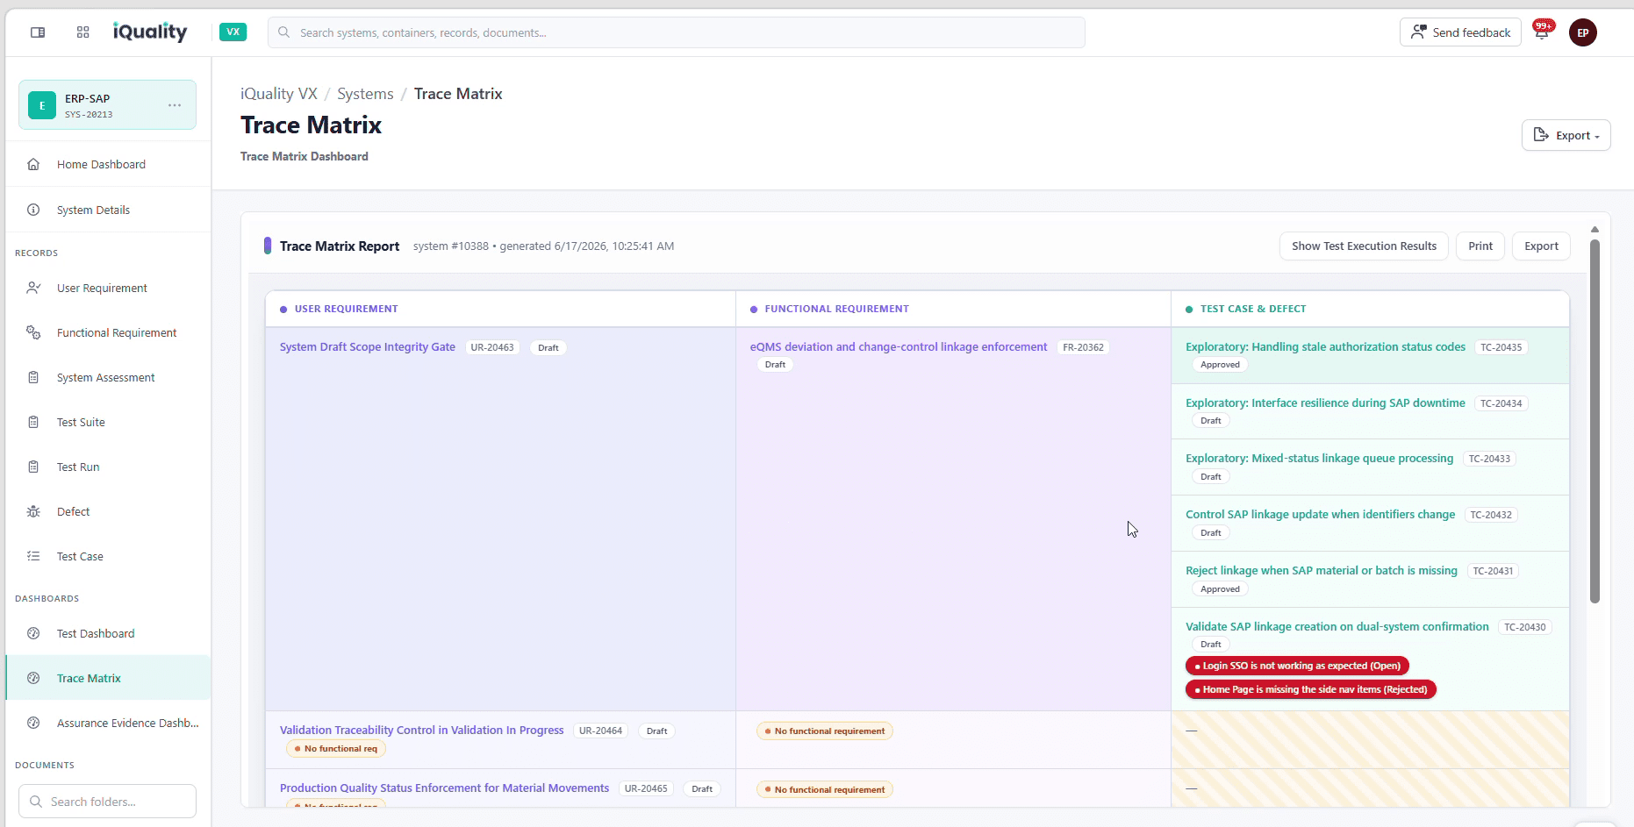This screenshot has height=827, width=1634.
Task: Click the System Details info icon
Action: tap(33, 210)
